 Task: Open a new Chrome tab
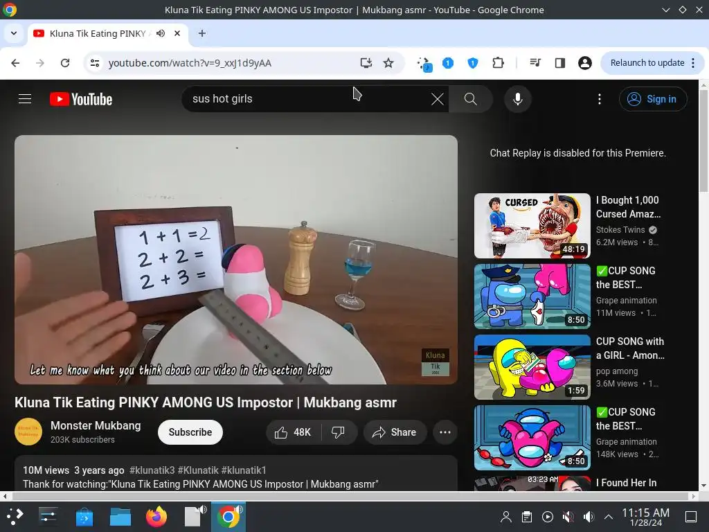coord(202,33)
